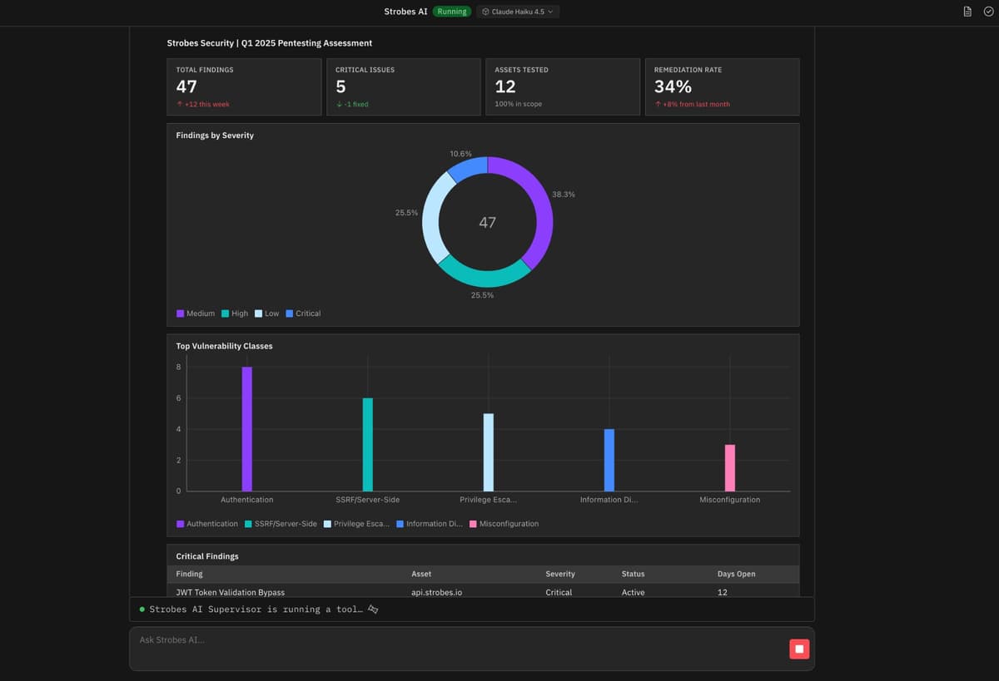The height and width of the screenshot is (681, 999).
Task: Toggle Information Di... in vulnerability classes legend
Action: point(430,524)
